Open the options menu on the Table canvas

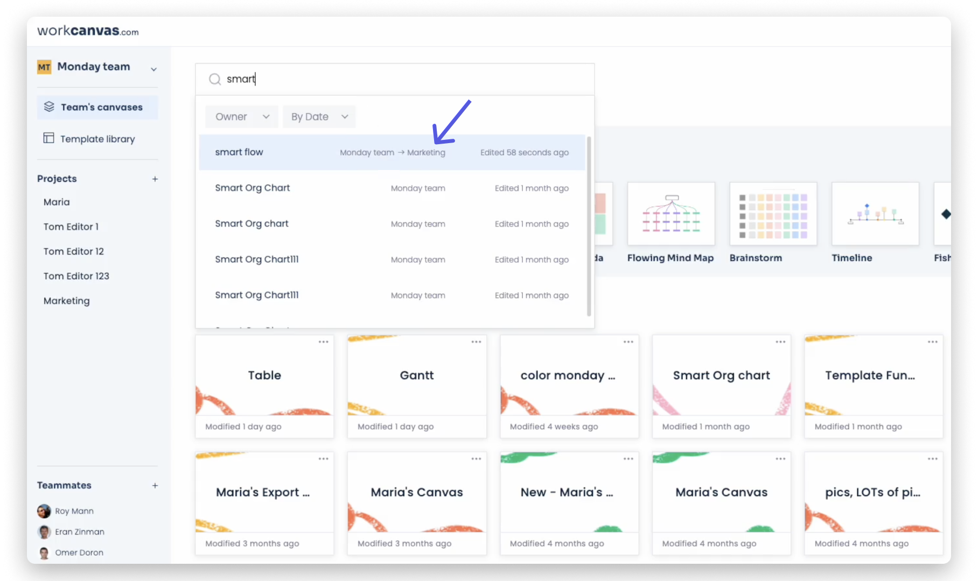[x=324, y=341]
